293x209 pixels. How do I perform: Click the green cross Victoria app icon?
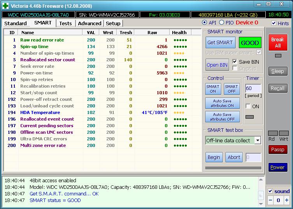(5, 6)
